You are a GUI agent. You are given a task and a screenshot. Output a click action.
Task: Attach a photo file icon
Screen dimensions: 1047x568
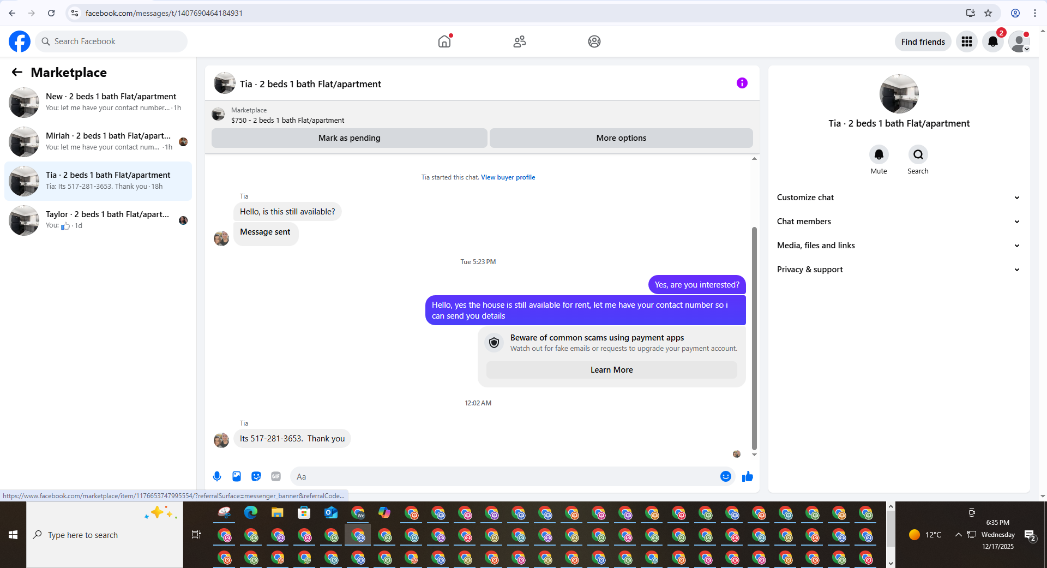237,476
